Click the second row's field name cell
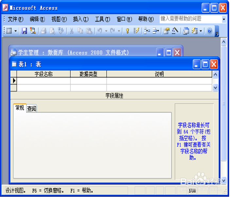Screen dimensions: 235x197 pos(44,88)
